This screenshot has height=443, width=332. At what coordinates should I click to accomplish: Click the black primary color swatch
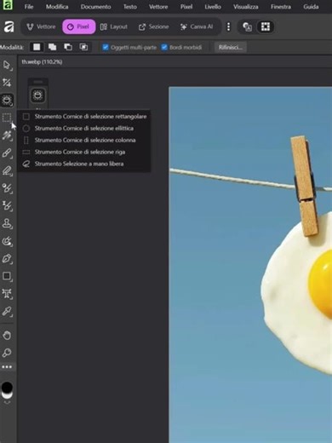[7, 388]
